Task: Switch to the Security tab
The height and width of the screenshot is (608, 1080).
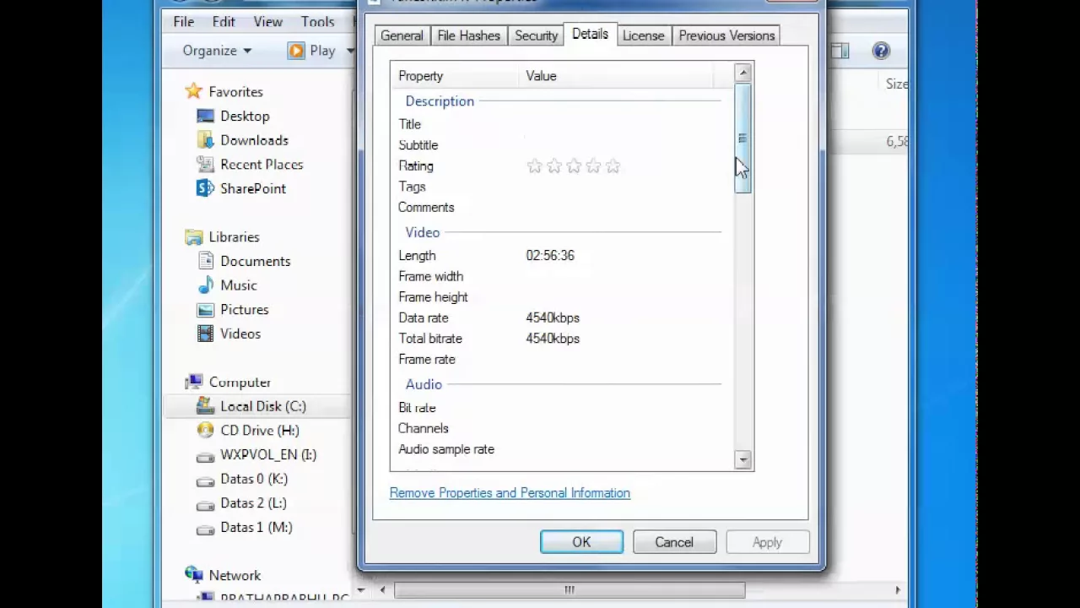Action: click(536, 35)
